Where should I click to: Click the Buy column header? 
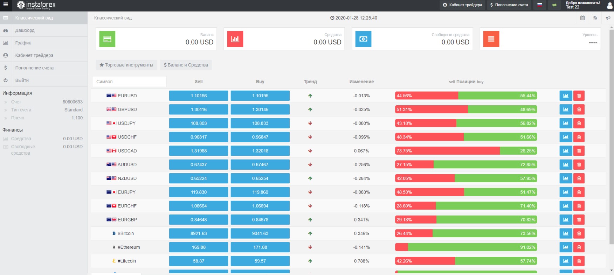click(260, 82)
